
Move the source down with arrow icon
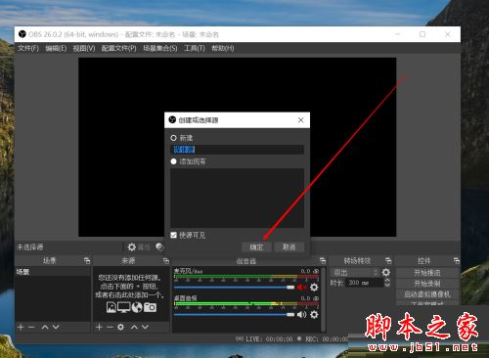145,327
